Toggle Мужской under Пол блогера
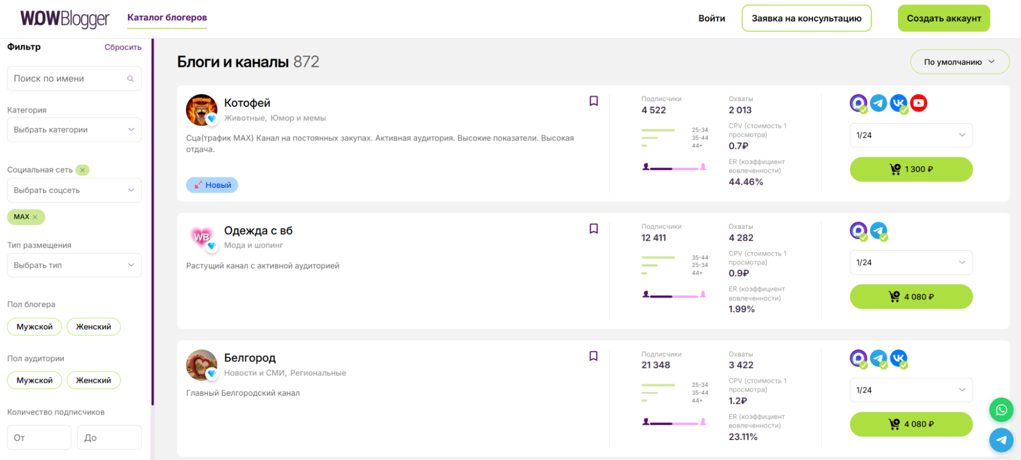 pos(34,327)
